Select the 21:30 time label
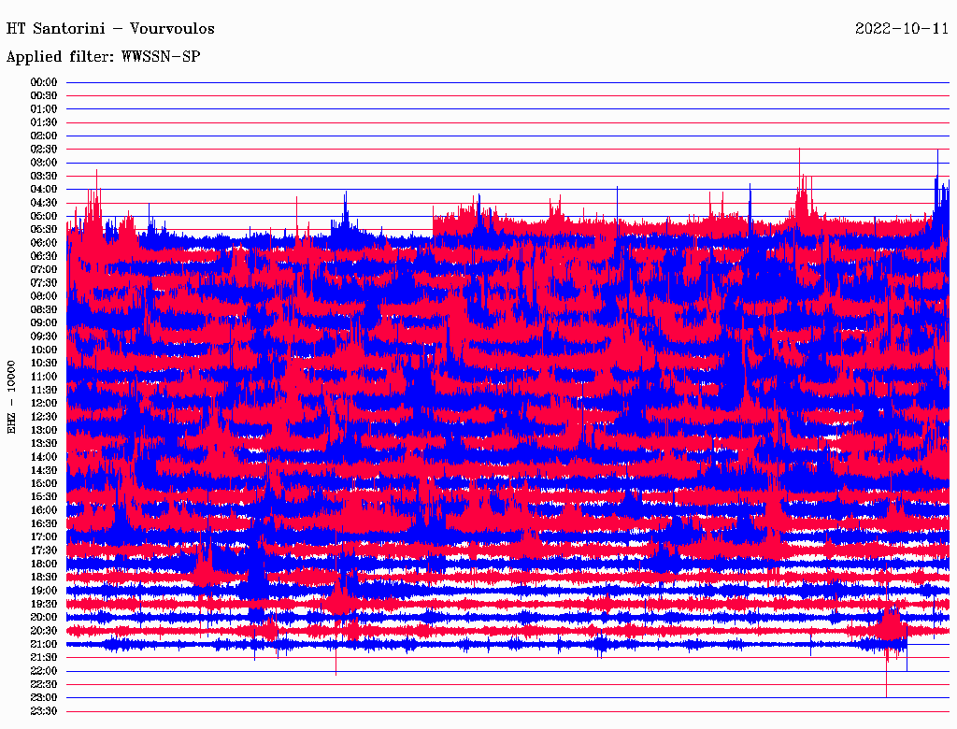Image resolution: width=957 pixels, height=729 pixels. tap(44, 658)
